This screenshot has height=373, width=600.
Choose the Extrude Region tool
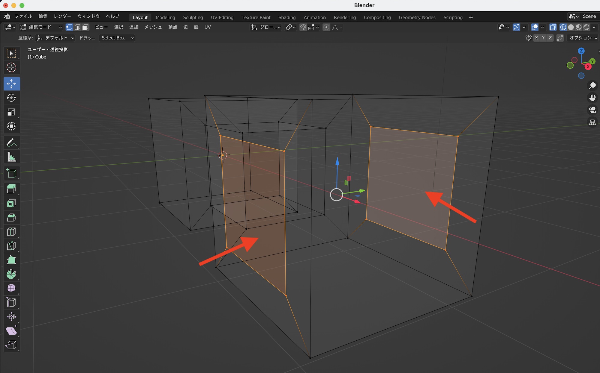coord(11,189)
